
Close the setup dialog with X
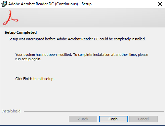[x=160, y=4]
